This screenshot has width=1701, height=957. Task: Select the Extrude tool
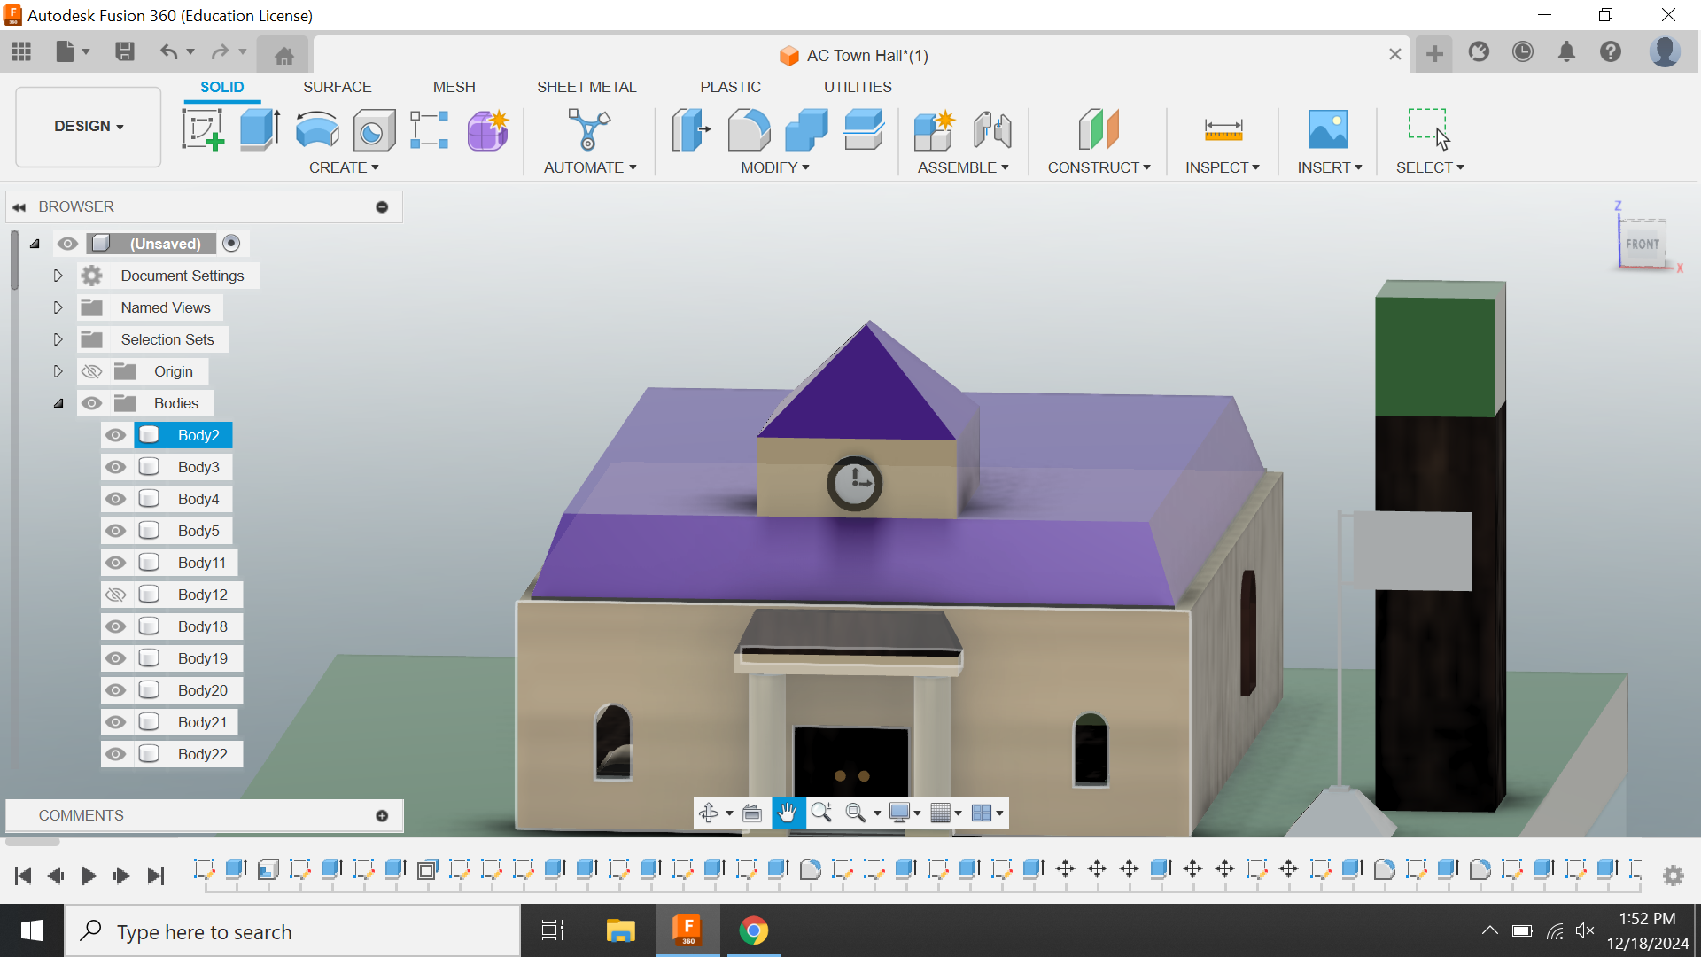pos(260,129)
